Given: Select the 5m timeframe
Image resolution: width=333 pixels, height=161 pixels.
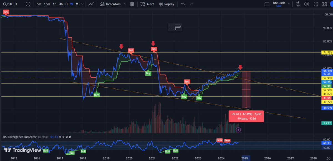Looking at the screenshot, I should coord(39,4).
